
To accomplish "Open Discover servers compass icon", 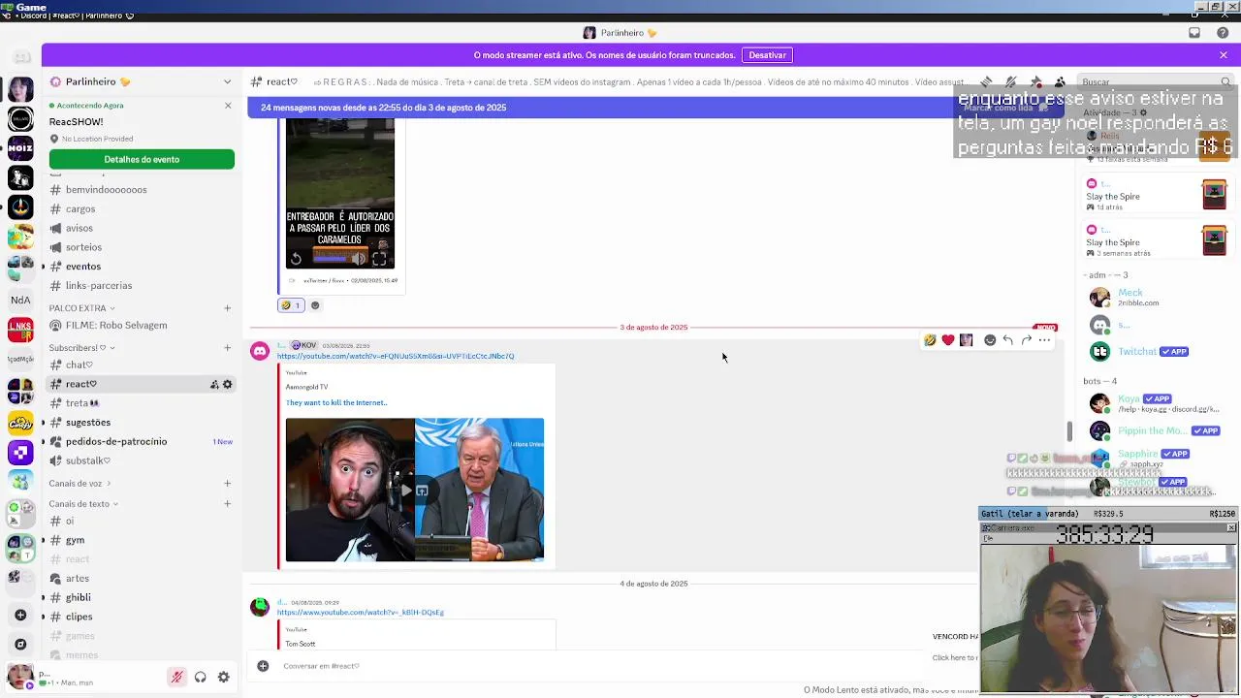I will pos(20,644).
